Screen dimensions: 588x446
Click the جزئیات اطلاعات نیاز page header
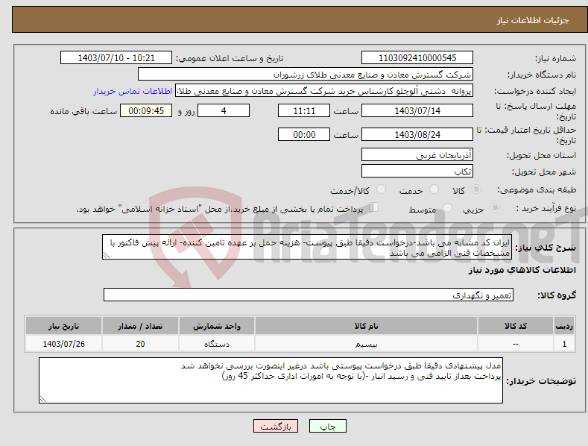tap(533, 20)
